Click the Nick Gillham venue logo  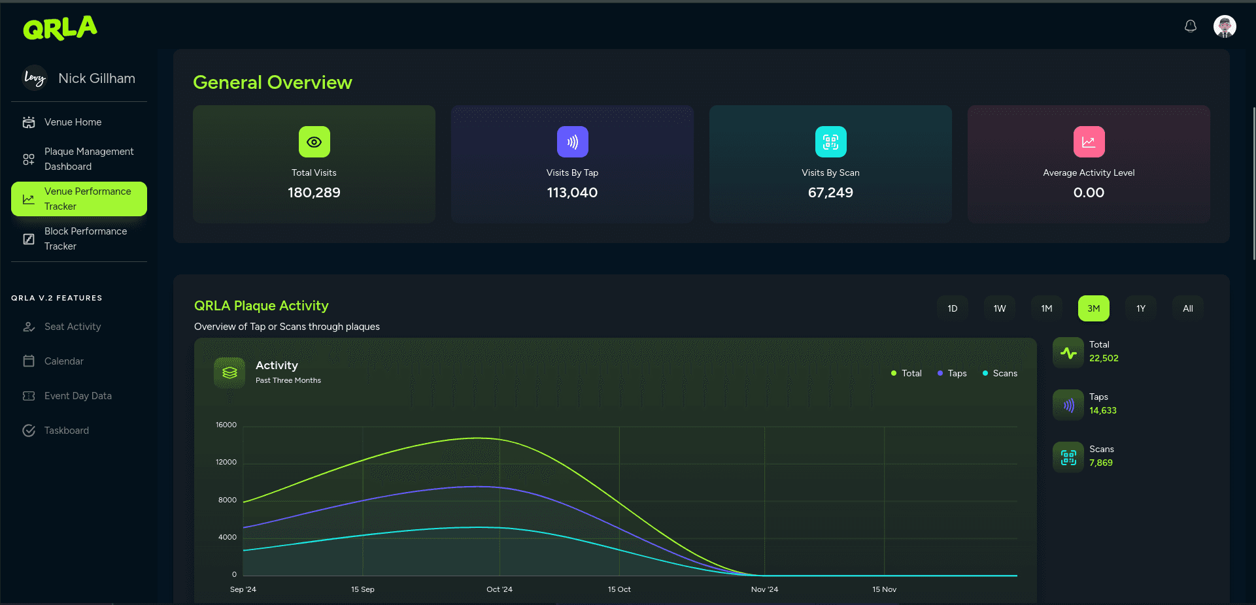35,78
